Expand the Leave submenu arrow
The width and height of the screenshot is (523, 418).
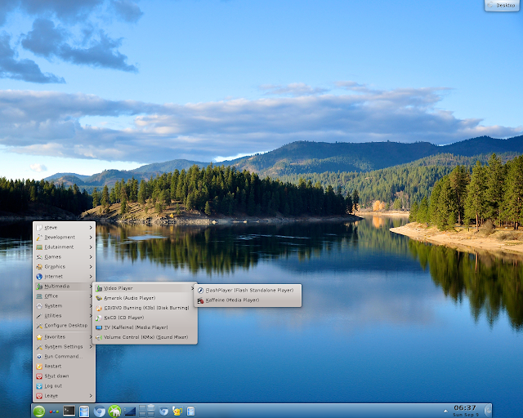(91, 396)
